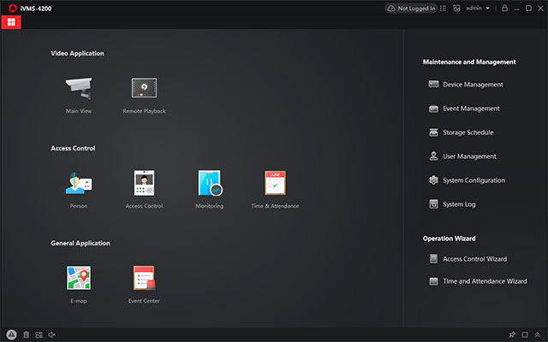Open the Main View camera icon
The width and height of the screenshot is (548, 342).
click(79, 88)
